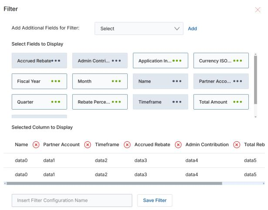Click data4 in the second row
The width and height of the screenshot is (268, 210).
click(x=192, y=174)
